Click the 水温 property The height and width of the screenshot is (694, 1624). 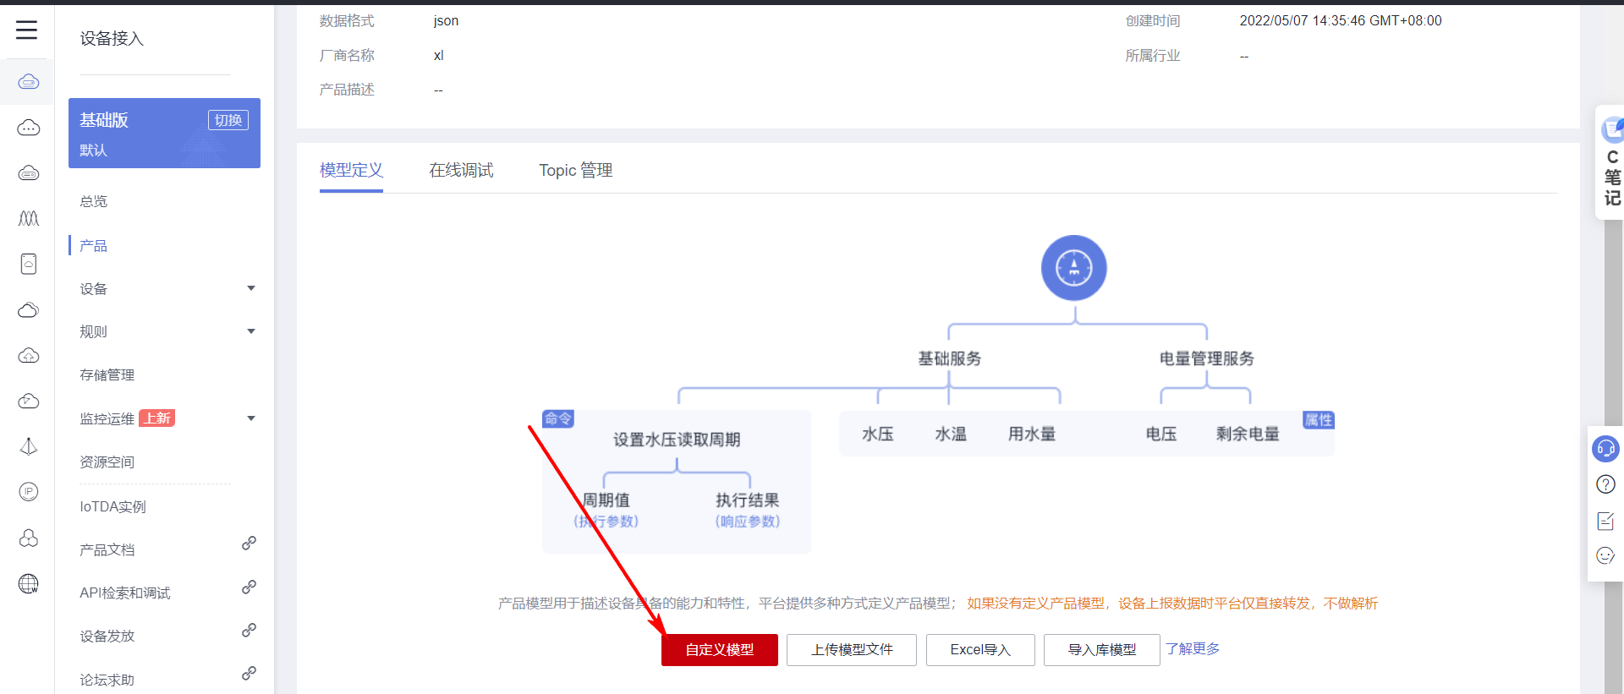pos(951,434)
